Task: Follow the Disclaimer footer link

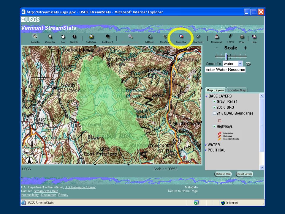Action: click(x=48, y=195)
